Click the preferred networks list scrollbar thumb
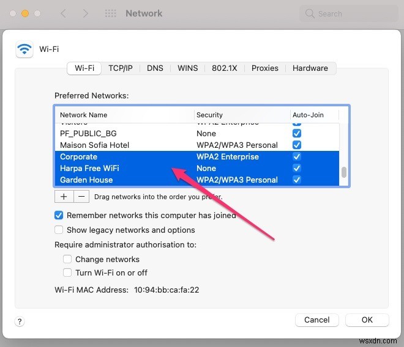The image size is (404, 347). click(x=344, y=172)
